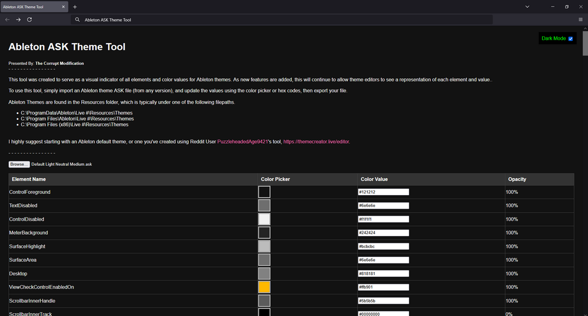Viewport: 588px width, 316px height.
Task: Select the Desktop element name
Action: [x=18, y=274]
